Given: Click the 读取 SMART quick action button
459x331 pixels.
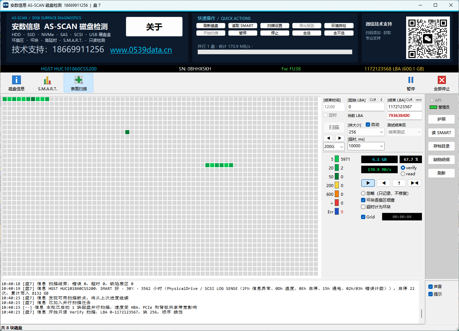Looking at the screenshot, I should (243, 26).
